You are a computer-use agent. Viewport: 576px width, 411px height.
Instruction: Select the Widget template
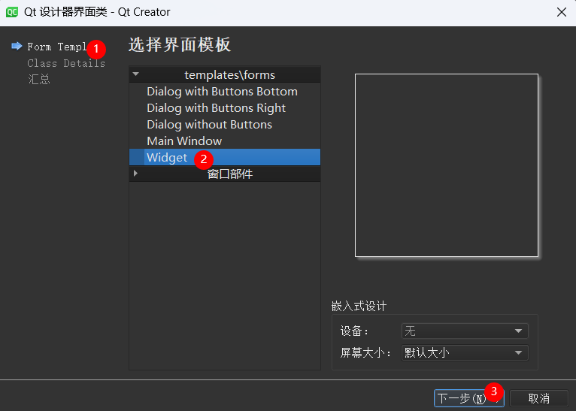tap(167, 158)
